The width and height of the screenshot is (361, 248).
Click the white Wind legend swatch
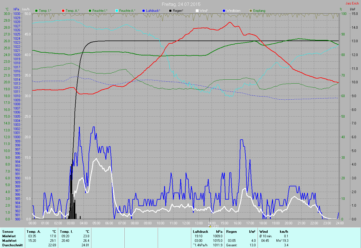197,11
